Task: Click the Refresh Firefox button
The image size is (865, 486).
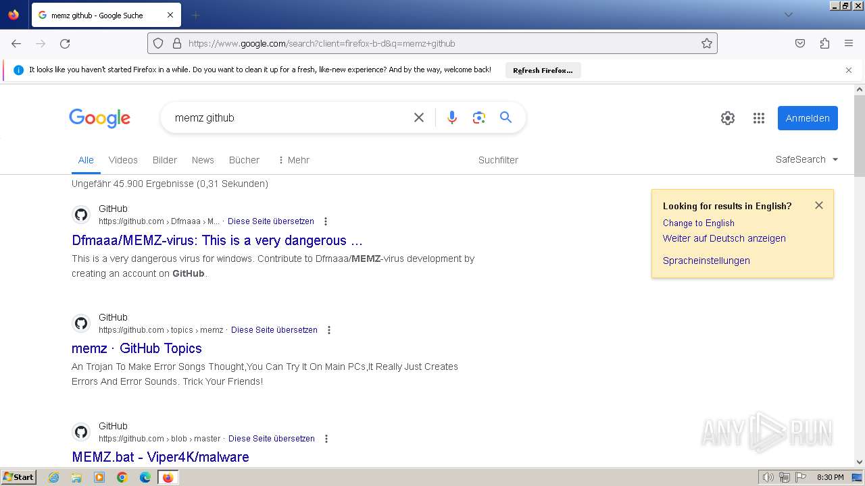Action: 543,70
